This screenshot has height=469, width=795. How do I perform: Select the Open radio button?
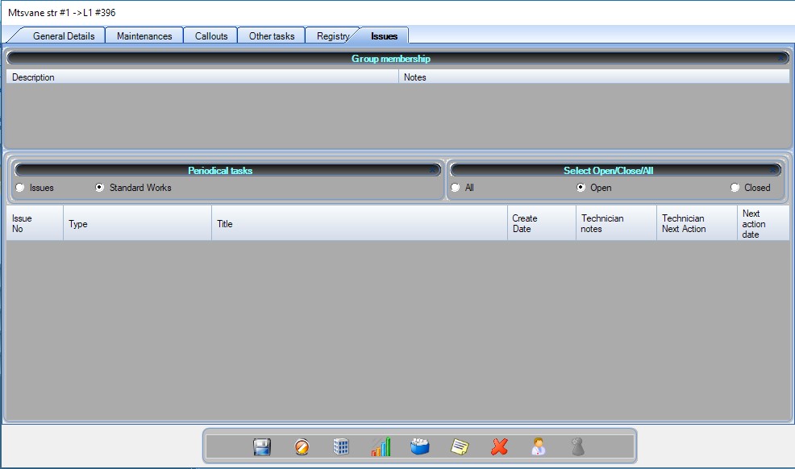[x=581, y=188]
